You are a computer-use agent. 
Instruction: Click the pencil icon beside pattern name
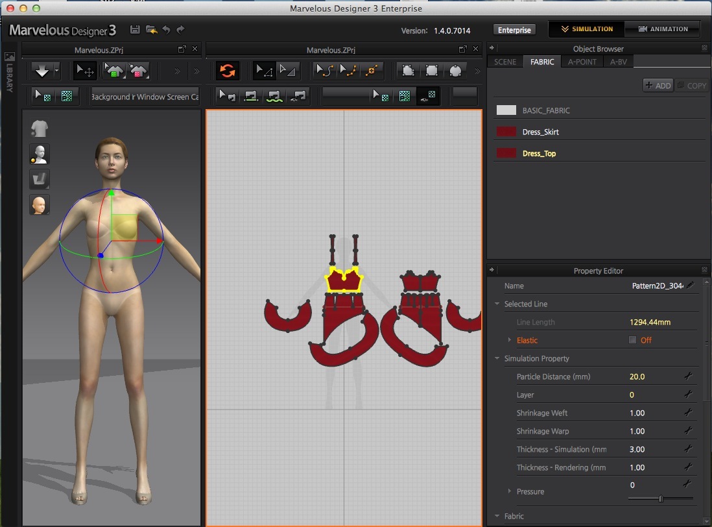691,286
